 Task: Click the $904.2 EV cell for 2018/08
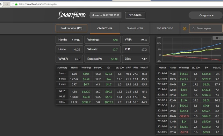pyautogui.click(x=206, y=116)
